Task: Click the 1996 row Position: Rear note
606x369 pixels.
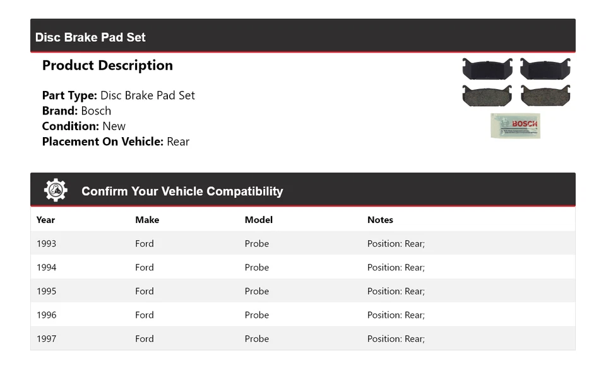Action: 396,315
